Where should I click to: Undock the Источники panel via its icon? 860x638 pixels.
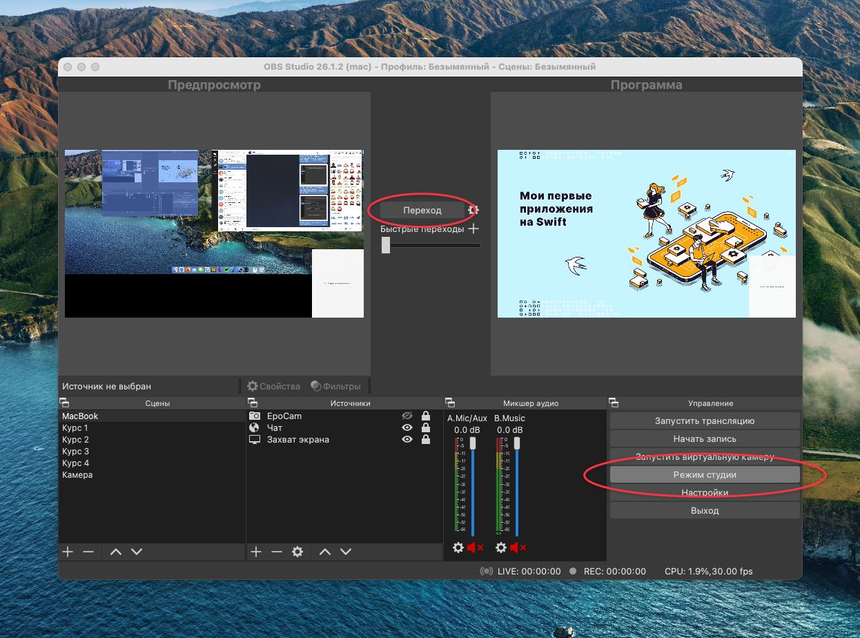(253, 403)
